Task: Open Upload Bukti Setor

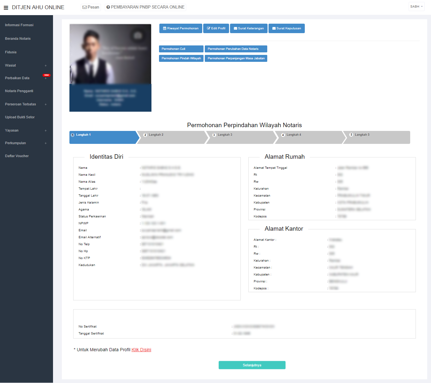Action: 20,117
